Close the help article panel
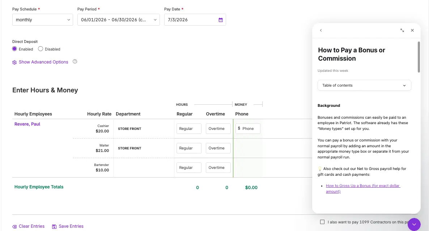Screen dimensions: 429x231 tap(412, 30)
